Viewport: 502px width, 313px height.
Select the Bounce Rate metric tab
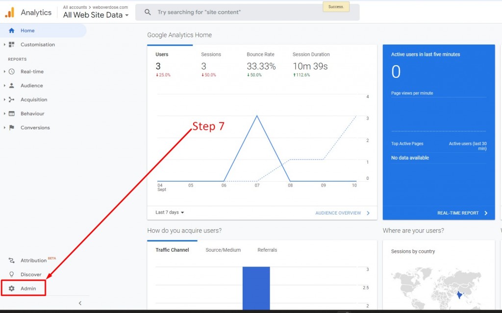tap(261, 65)
